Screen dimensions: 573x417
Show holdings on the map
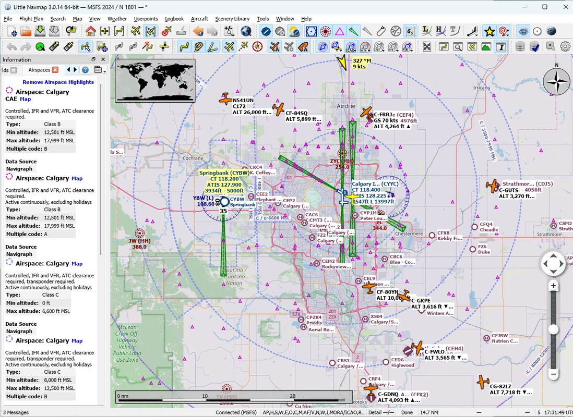381,31
